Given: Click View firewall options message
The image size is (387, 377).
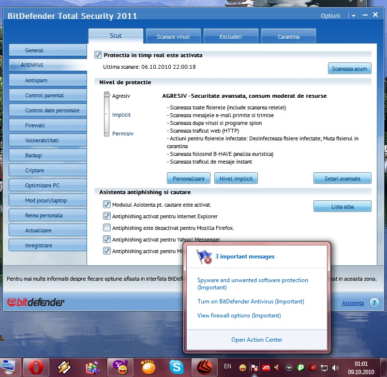Looking at the screenshot, I should coord(239,316).
